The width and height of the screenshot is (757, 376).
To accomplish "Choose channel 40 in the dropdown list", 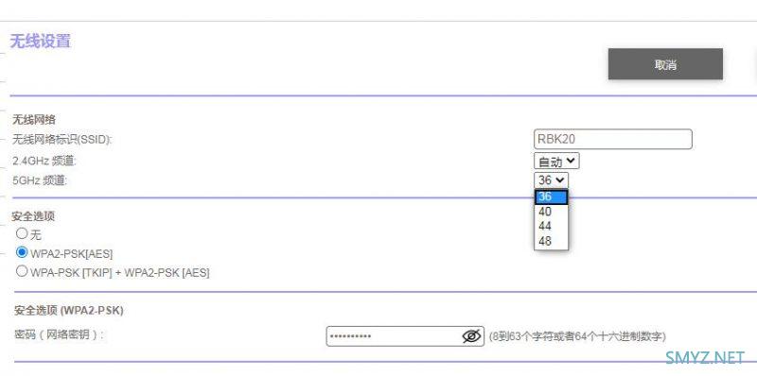I will [551, 212].
